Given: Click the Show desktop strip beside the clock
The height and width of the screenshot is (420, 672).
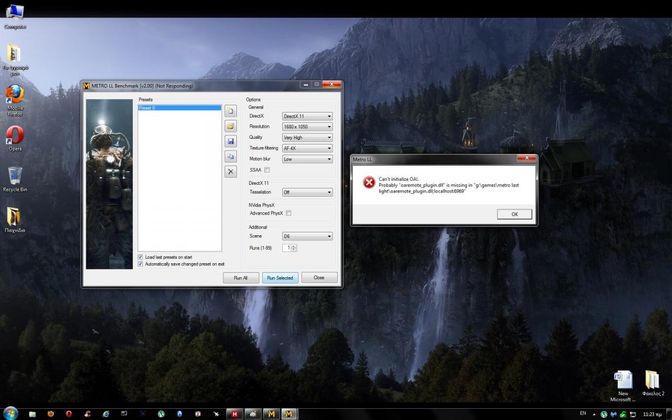Looking at the screenshot, I should [x=669, y=413].
